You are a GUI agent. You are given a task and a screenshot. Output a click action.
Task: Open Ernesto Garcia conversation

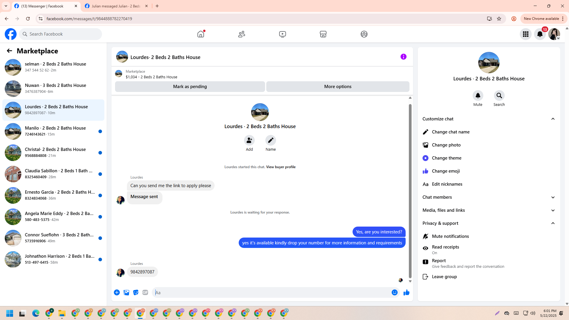53,195
